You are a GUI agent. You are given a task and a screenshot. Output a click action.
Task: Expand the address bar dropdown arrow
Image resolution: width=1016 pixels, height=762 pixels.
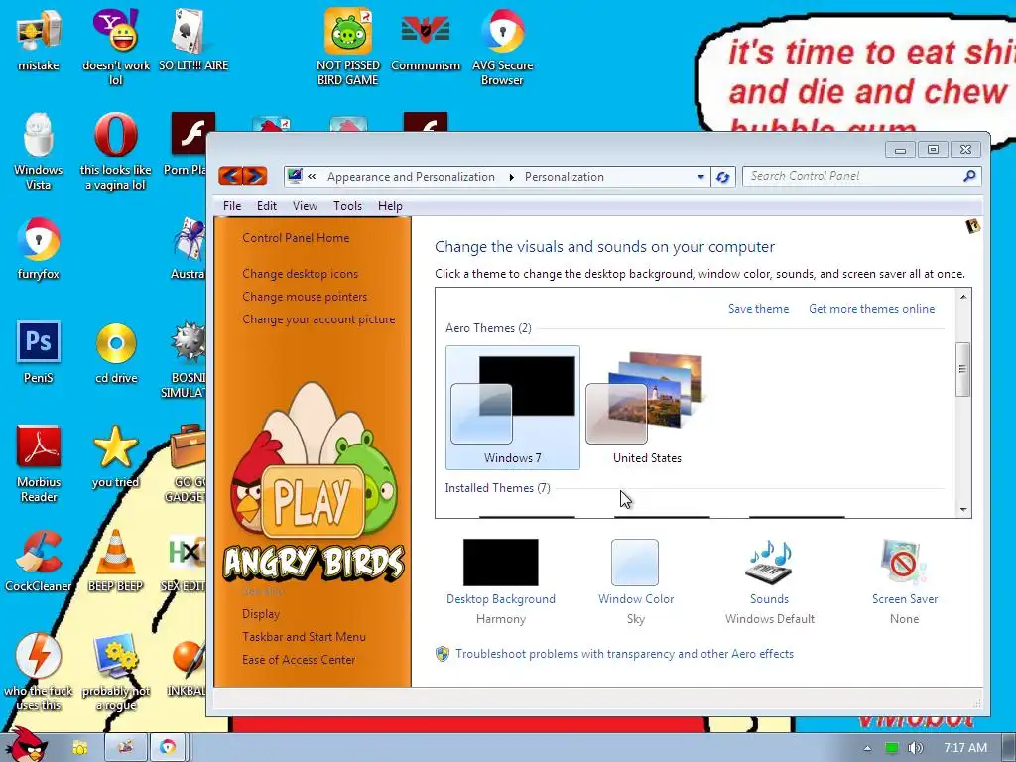tap(700, 177)
